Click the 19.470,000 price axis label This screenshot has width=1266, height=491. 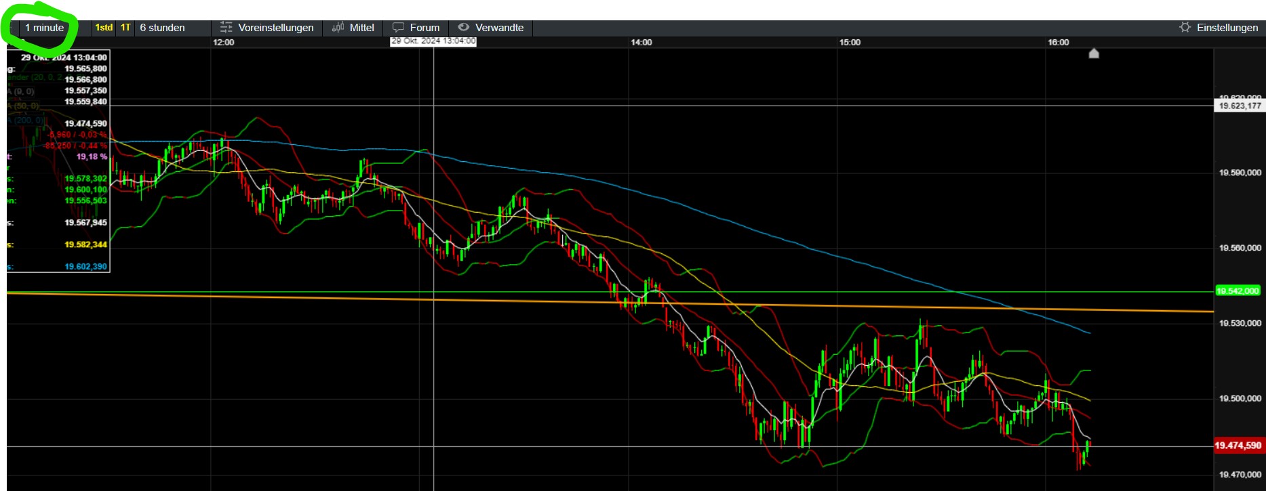[1240, 475]
